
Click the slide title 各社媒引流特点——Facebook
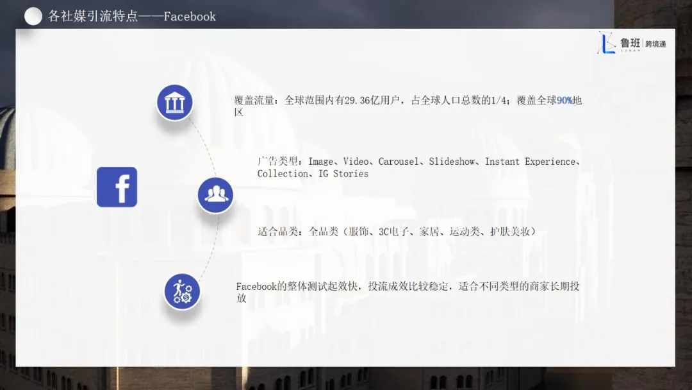tap(132, 16)
